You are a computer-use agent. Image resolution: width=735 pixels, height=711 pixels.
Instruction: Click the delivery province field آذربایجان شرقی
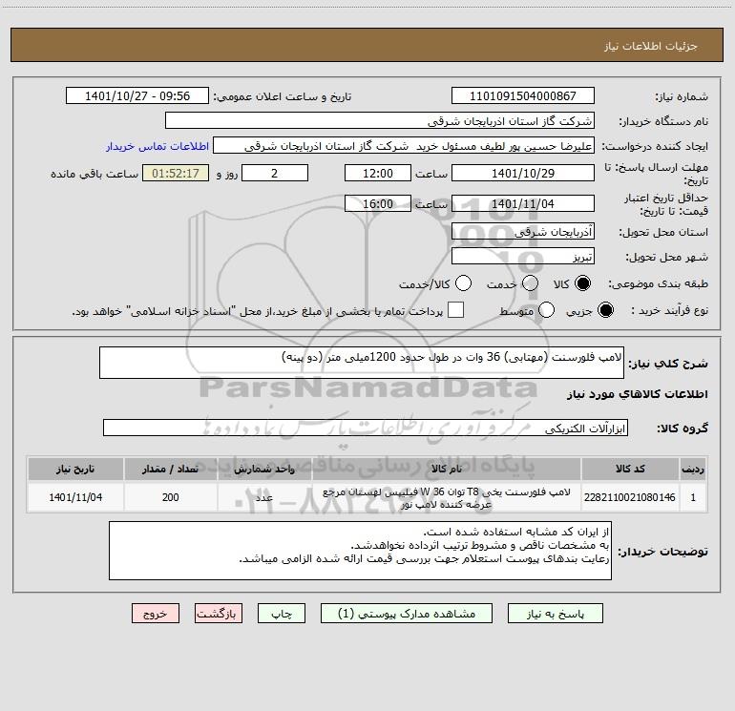click(x=523, y=231)
